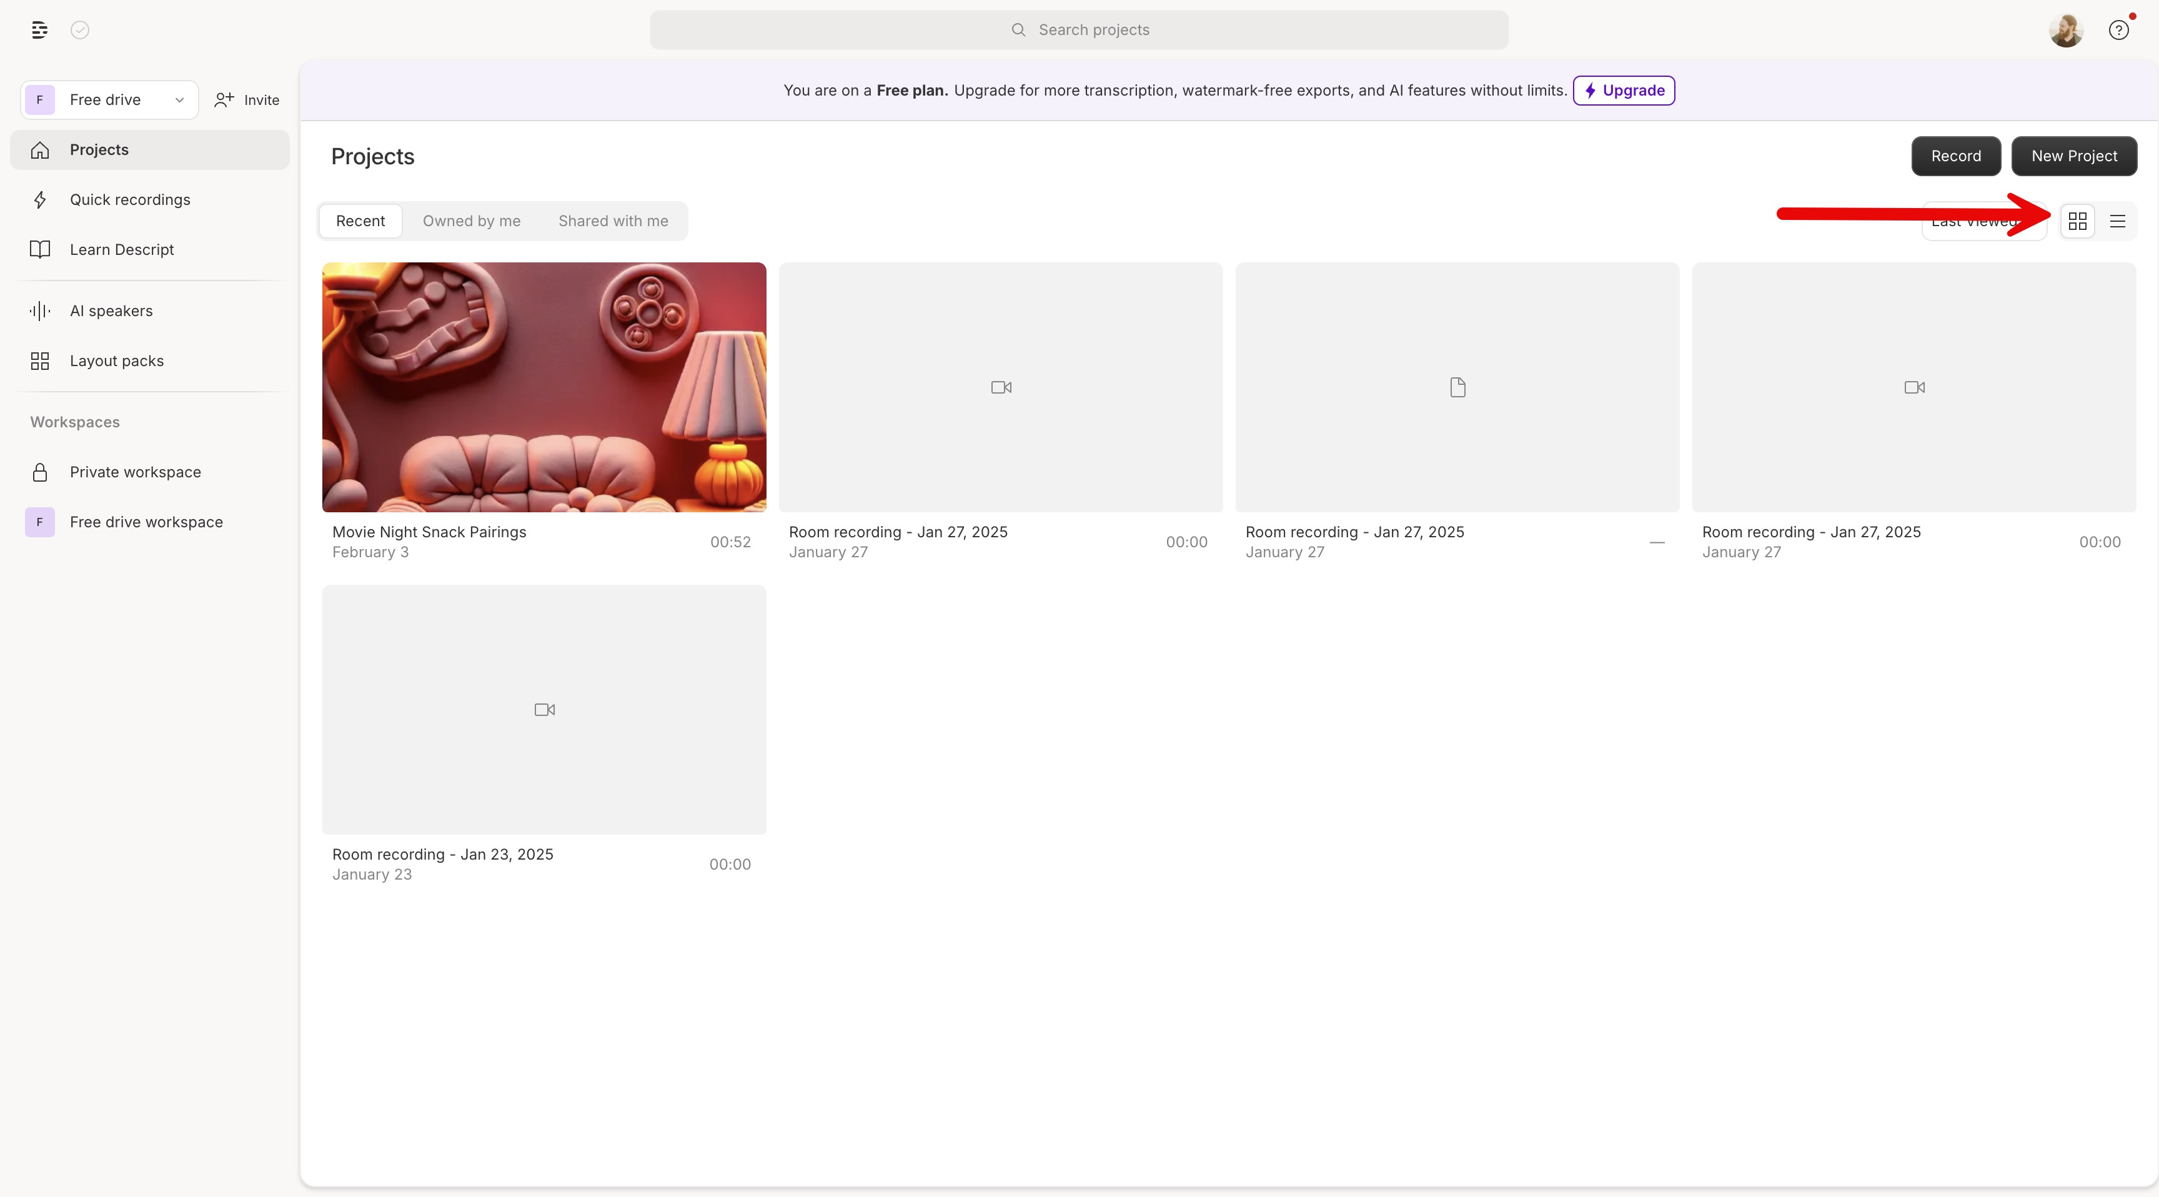
Task: Open the Private workspace lock entry
Action: pyautogui.click(x=134, y=471)
